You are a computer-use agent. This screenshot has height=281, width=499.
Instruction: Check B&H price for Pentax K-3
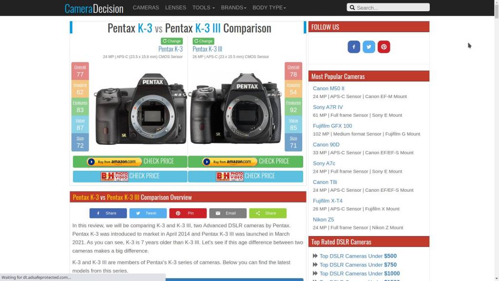130,176
